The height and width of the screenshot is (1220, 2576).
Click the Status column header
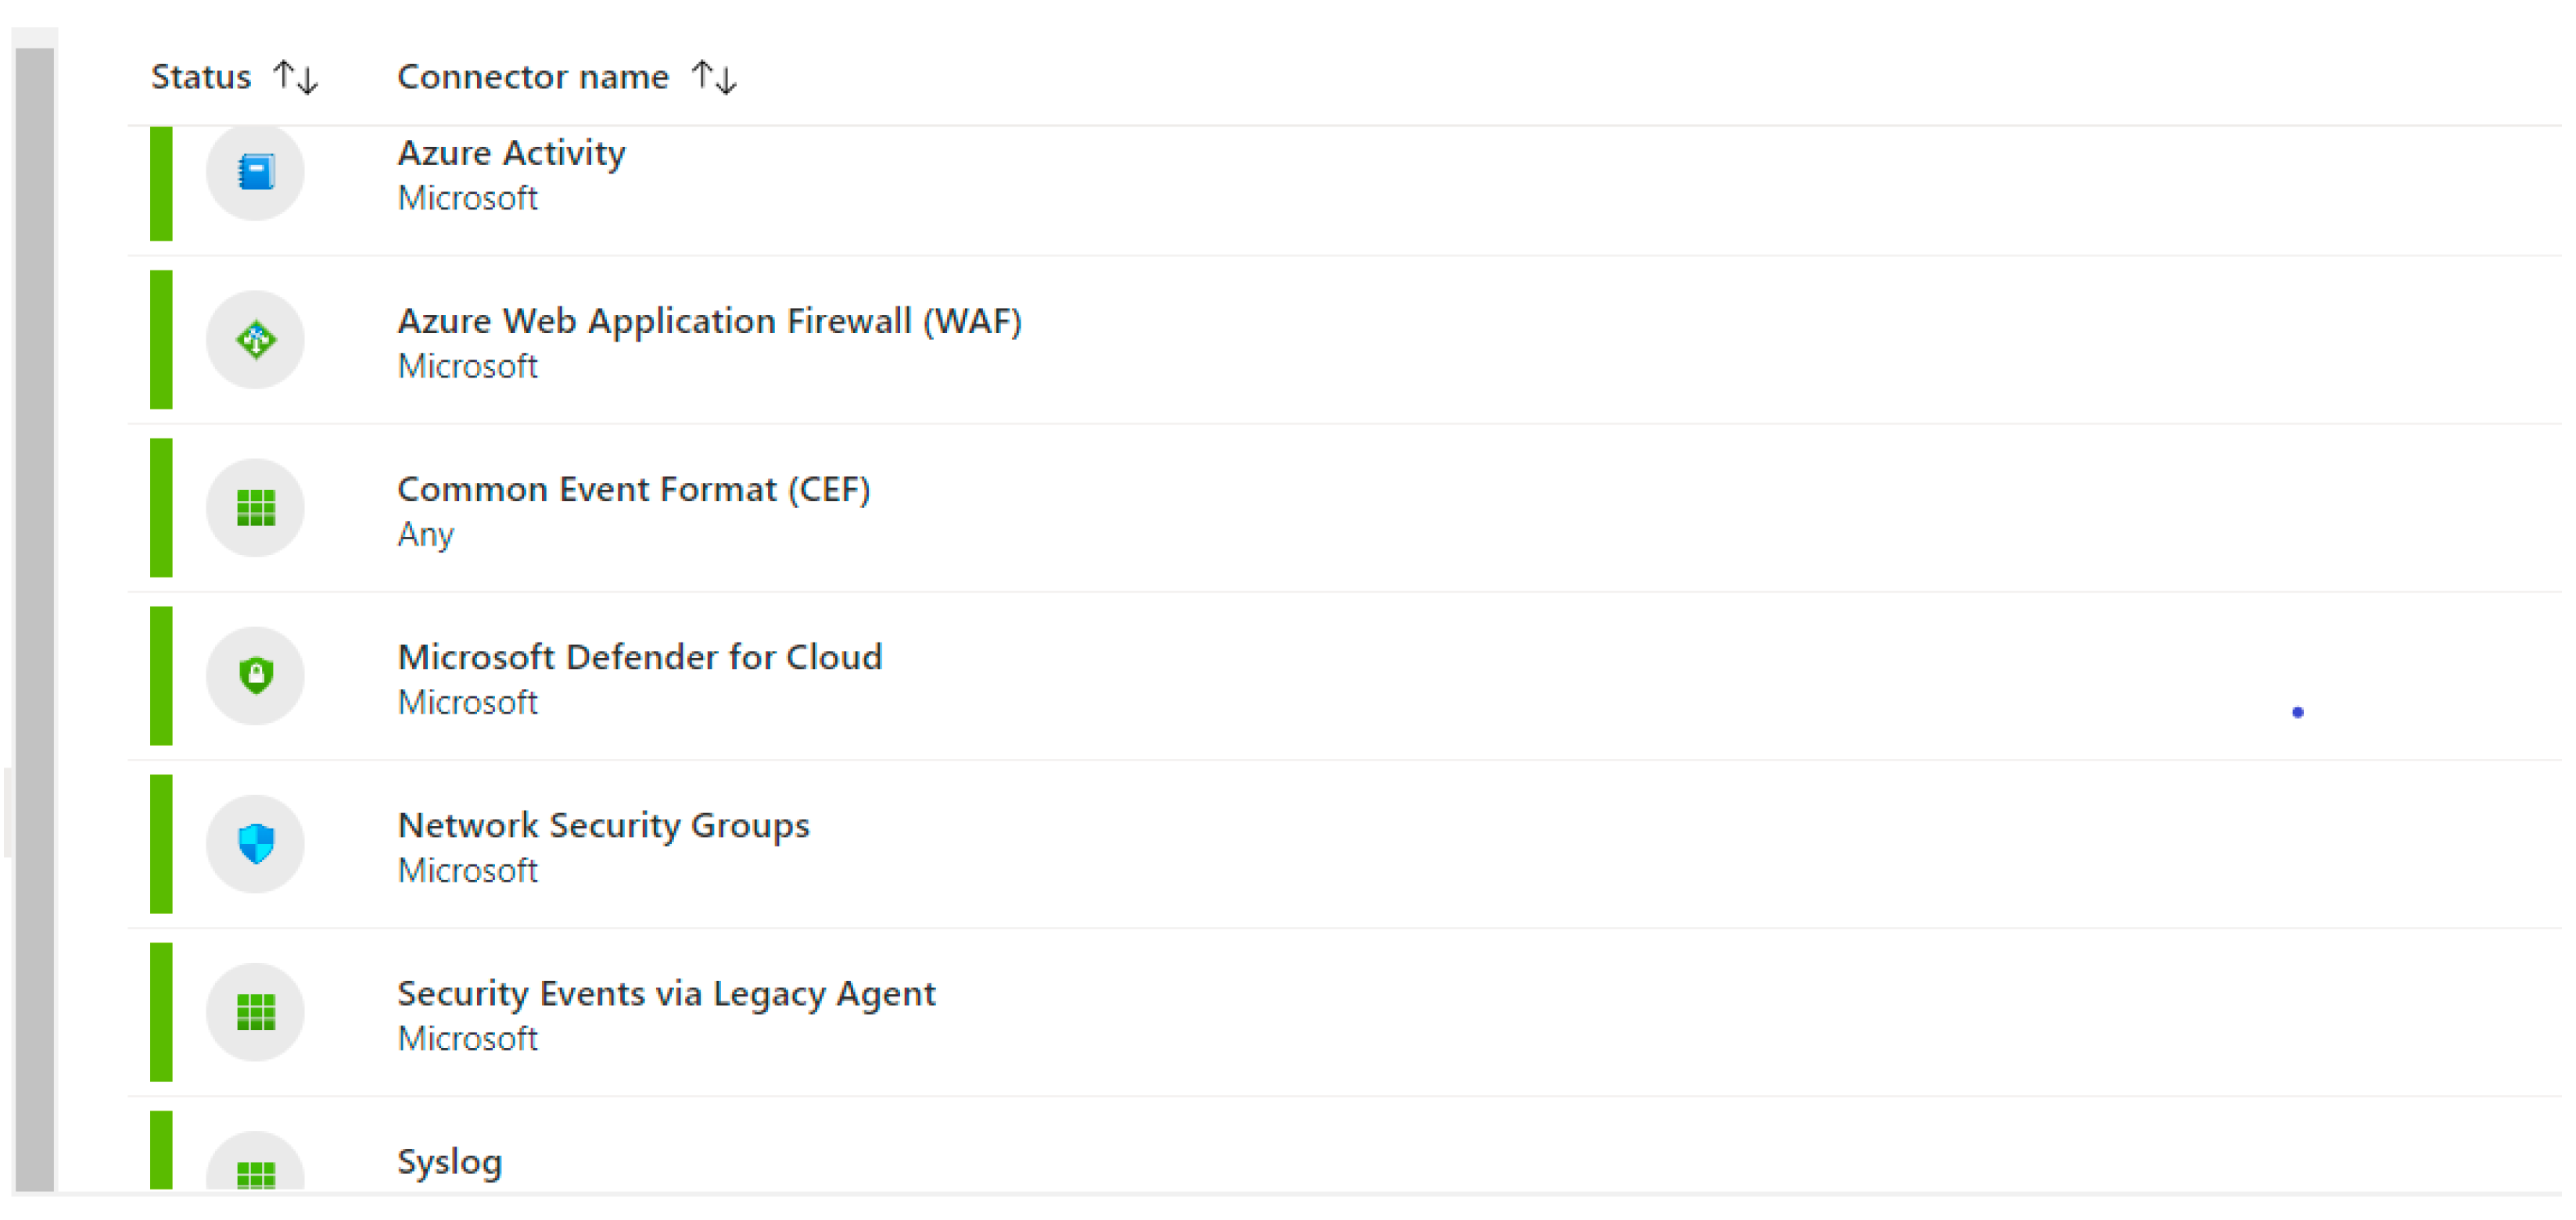[200, 77]
